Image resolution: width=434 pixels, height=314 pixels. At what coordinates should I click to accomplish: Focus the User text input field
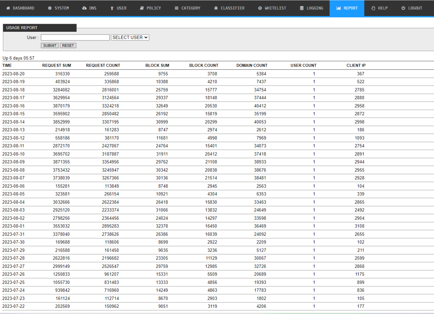(75, 37)
